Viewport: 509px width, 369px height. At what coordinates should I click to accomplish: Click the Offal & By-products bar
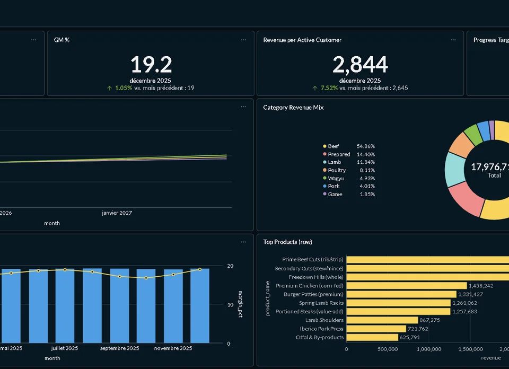[372, 337]
